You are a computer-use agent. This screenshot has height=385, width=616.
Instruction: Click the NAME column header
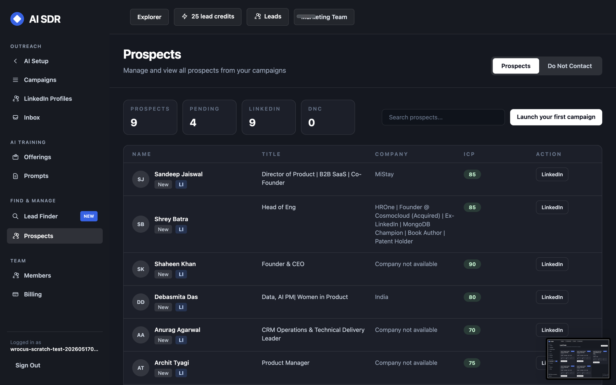[142, 154]
